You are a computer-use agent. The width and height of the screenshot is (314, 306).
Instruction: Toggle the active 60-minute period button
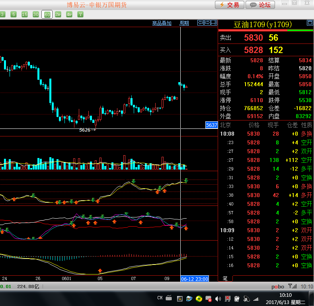tap(47, 14)
